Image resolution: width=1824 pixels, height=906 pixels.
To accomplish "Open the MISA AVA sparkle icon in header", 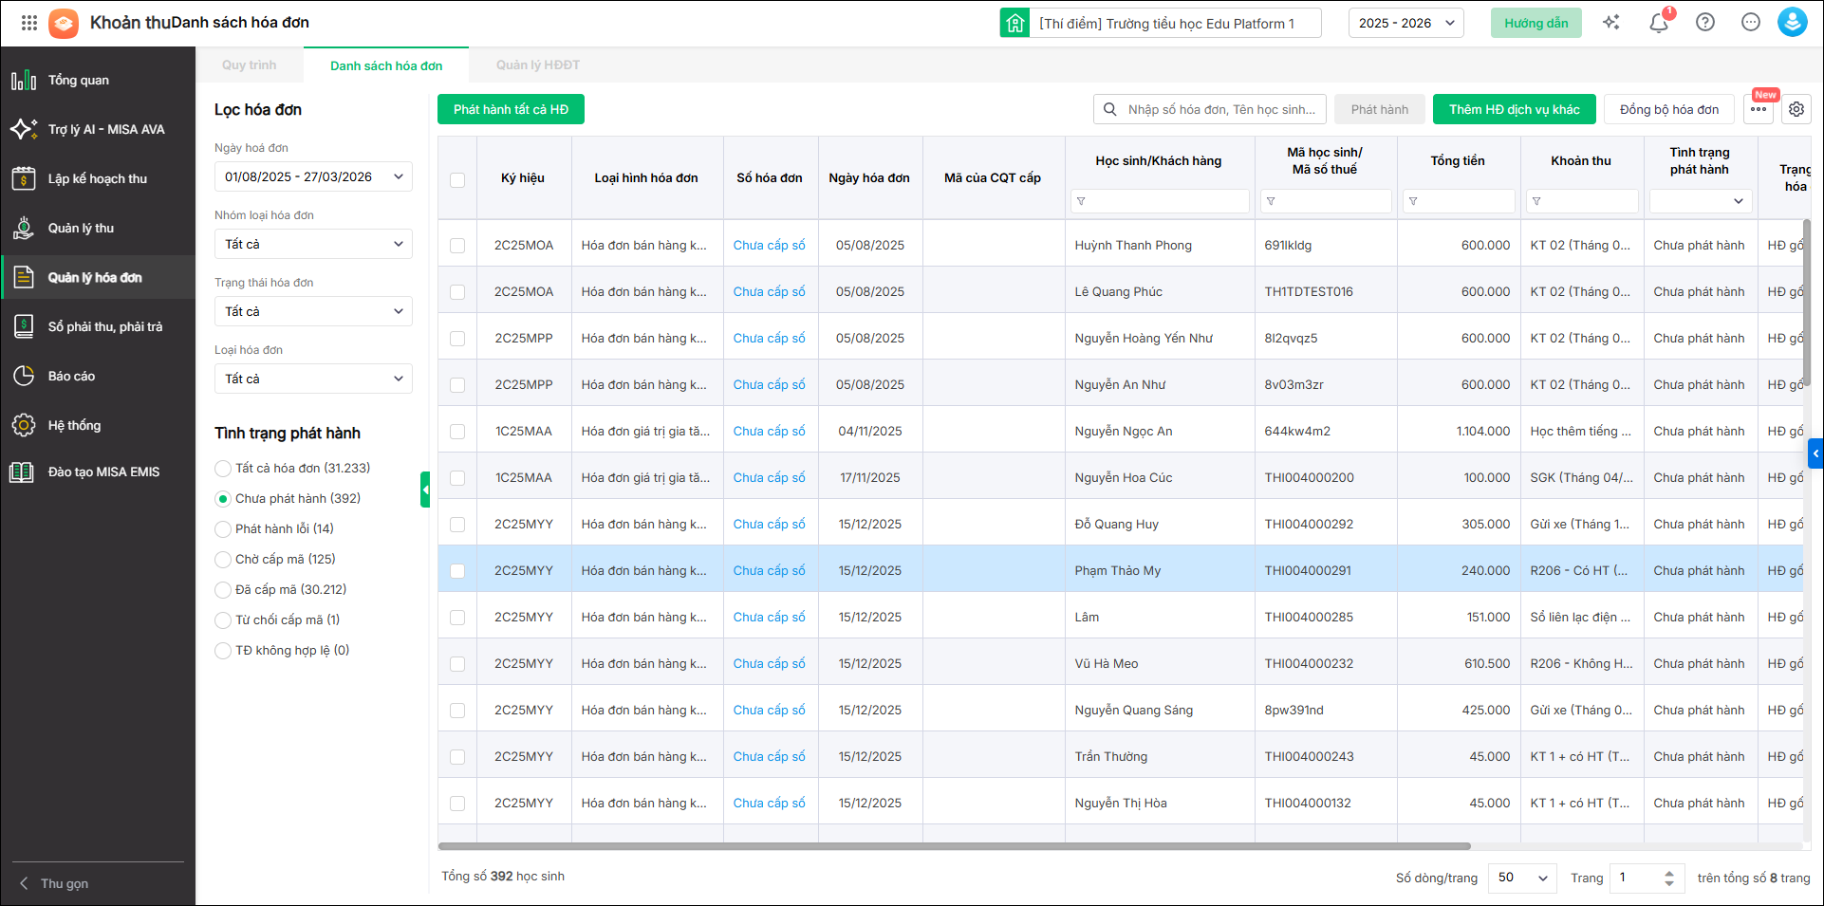I will (1611, 23).
